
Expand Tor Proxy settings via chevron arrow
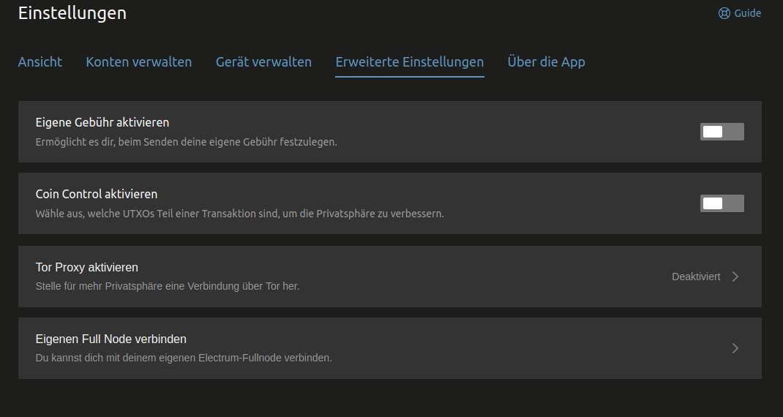pyautogui.click(x=735, y=277)
